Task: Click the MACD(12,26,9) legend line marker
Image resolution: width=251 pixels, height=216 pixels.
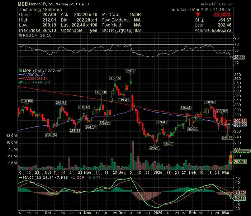Action: point(20,177)
